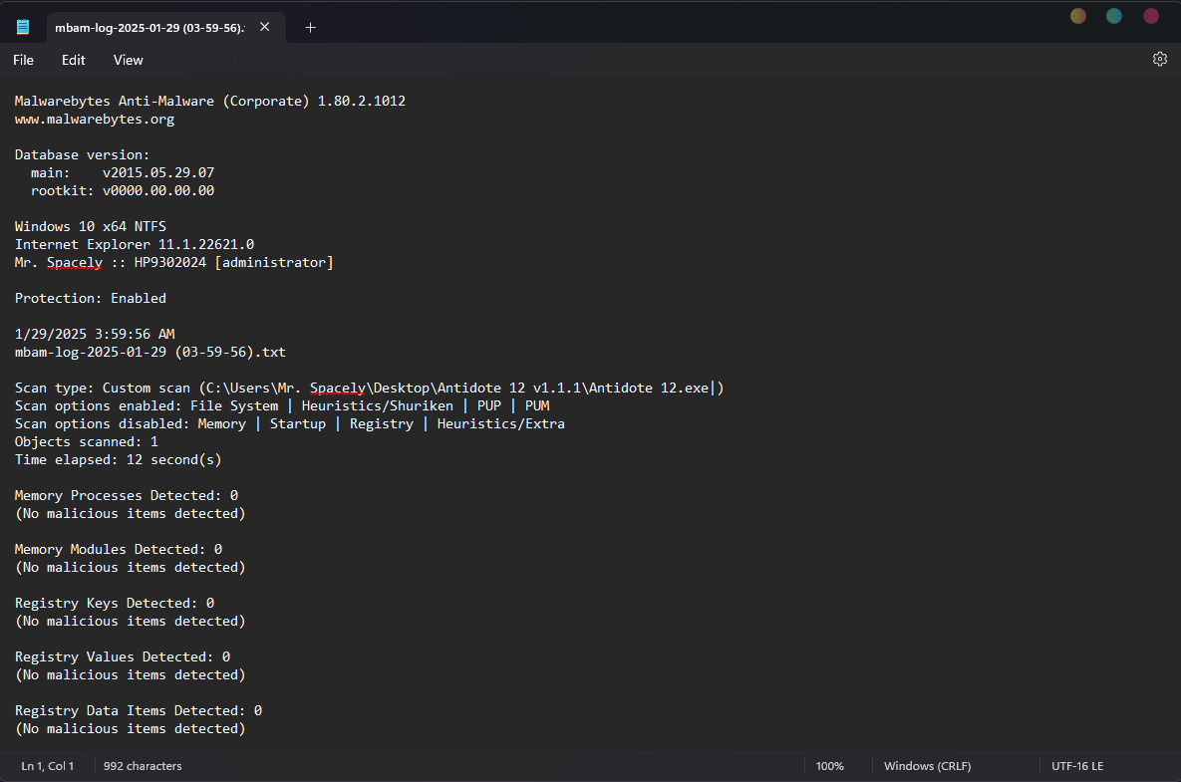Screen dimensions: 1181x782
Task: Open the File menu
Action: coord(23,60)
